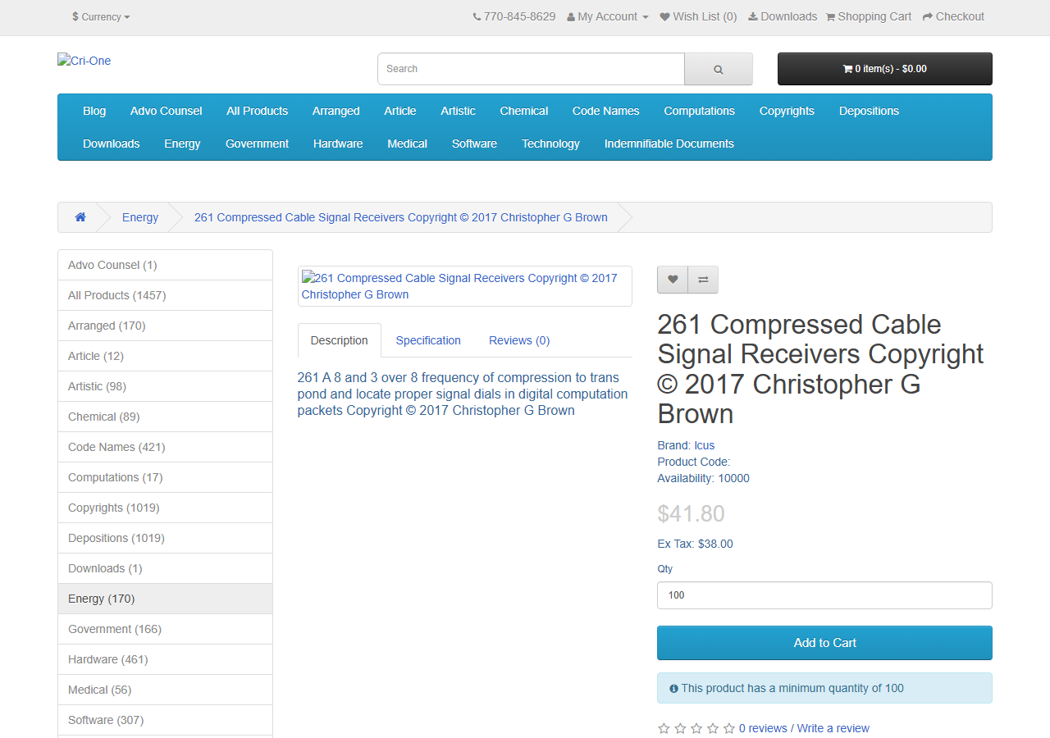This screenshot has height=738, width=1050.
Task: Click the home breadcrumb icon
Action: (x=80, y=217)
